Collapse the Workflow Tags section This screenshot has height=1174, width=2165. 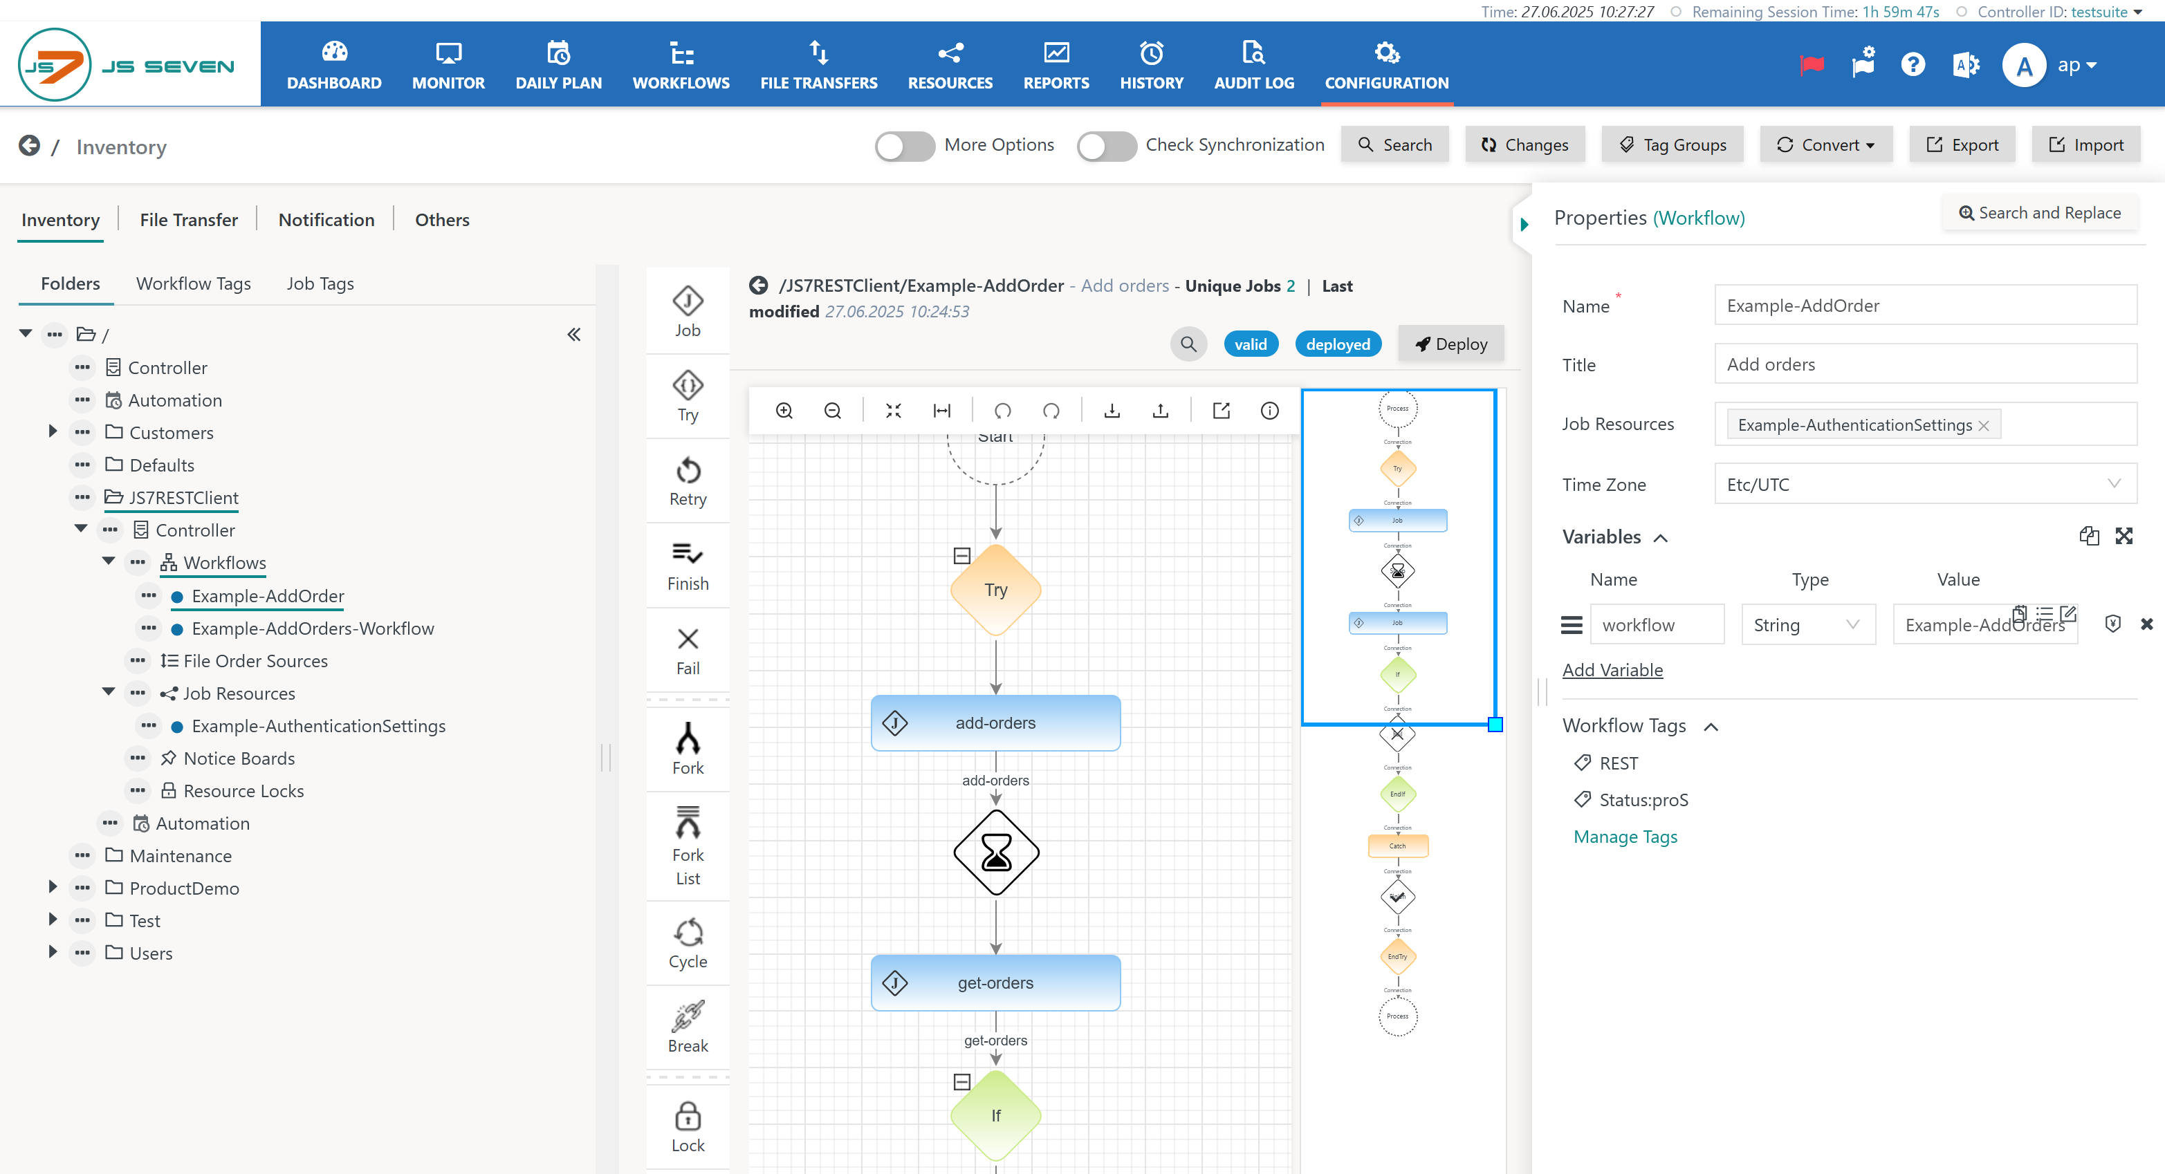click(1711, 727)
